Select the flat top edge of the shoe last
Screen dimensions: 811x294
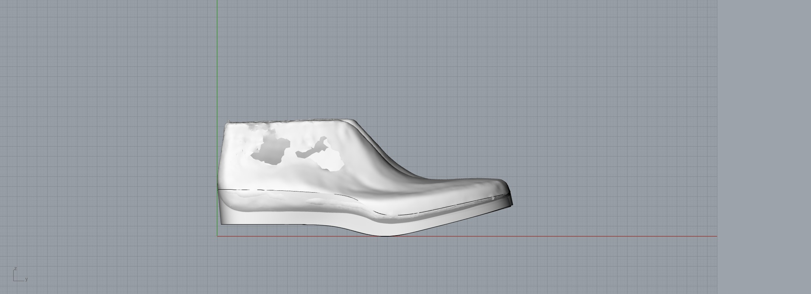point(288,121)
